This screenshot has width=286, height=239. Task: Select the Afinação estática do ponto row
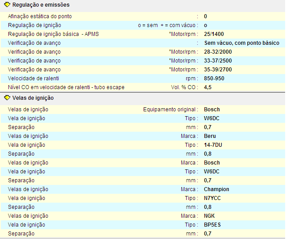tap(143, 16)
